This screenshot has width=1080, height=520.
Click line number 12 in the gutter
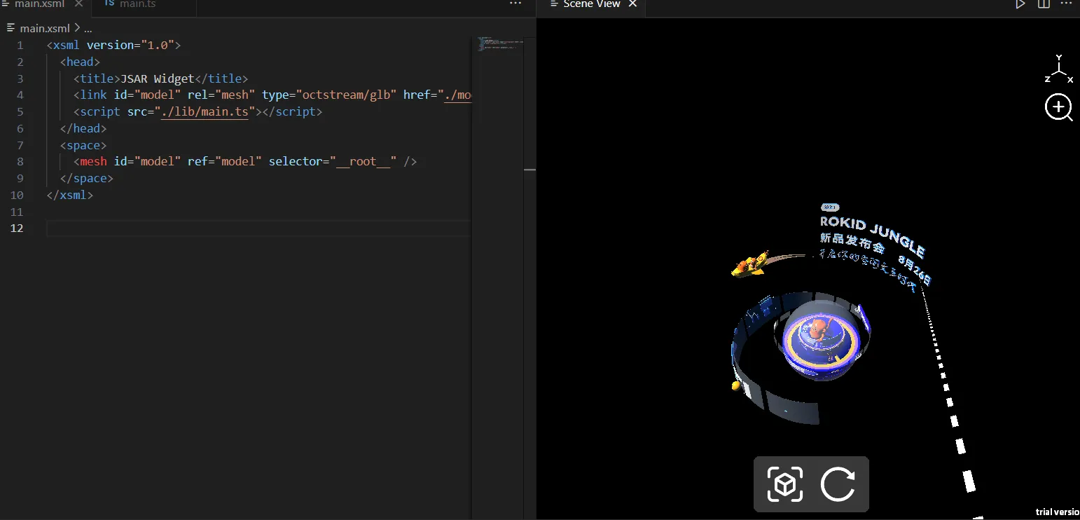click(16, 228)
